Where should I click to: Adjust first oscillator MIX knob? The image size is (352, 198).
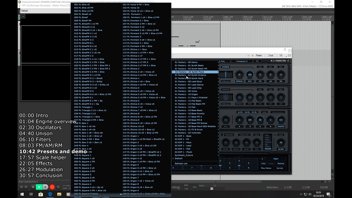[250, 75]
